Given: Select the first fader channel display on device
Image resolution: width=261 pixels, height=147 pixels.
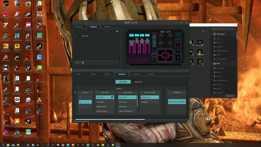Looking at the screenshot, I should pos(131,35).
